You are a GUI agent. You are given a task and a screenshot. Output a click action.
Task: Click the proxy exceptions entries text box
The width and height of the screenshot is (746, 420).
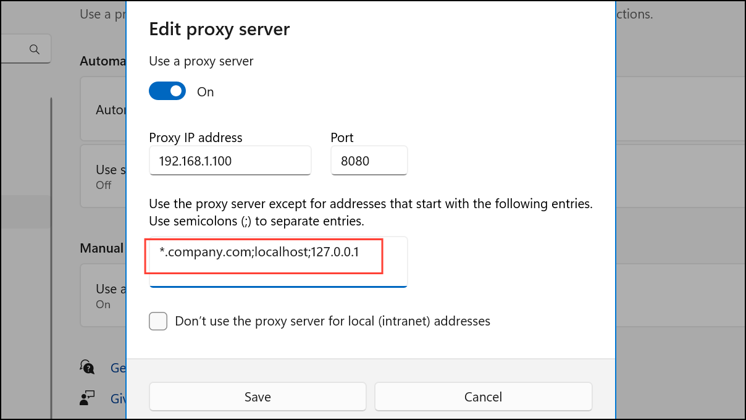tap(278, 262)
